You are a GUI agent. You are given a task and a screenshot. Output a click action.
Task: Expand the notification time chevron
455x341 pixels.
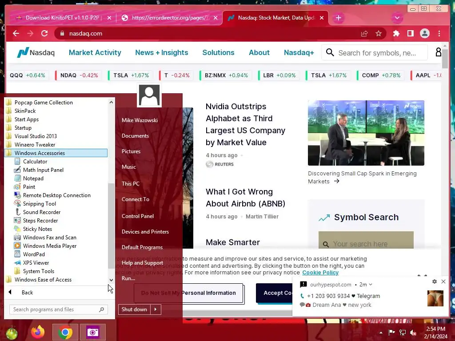pos(371,285)
